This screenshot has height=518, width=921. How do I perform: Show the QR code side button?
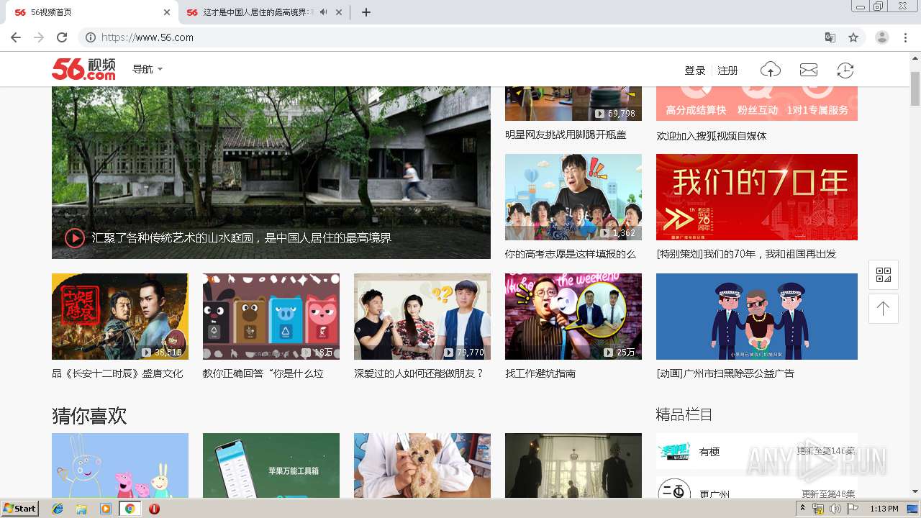(x=883, y=275)
